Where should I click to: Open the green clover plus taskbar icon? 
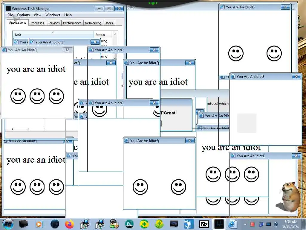[x=159, y=224]
